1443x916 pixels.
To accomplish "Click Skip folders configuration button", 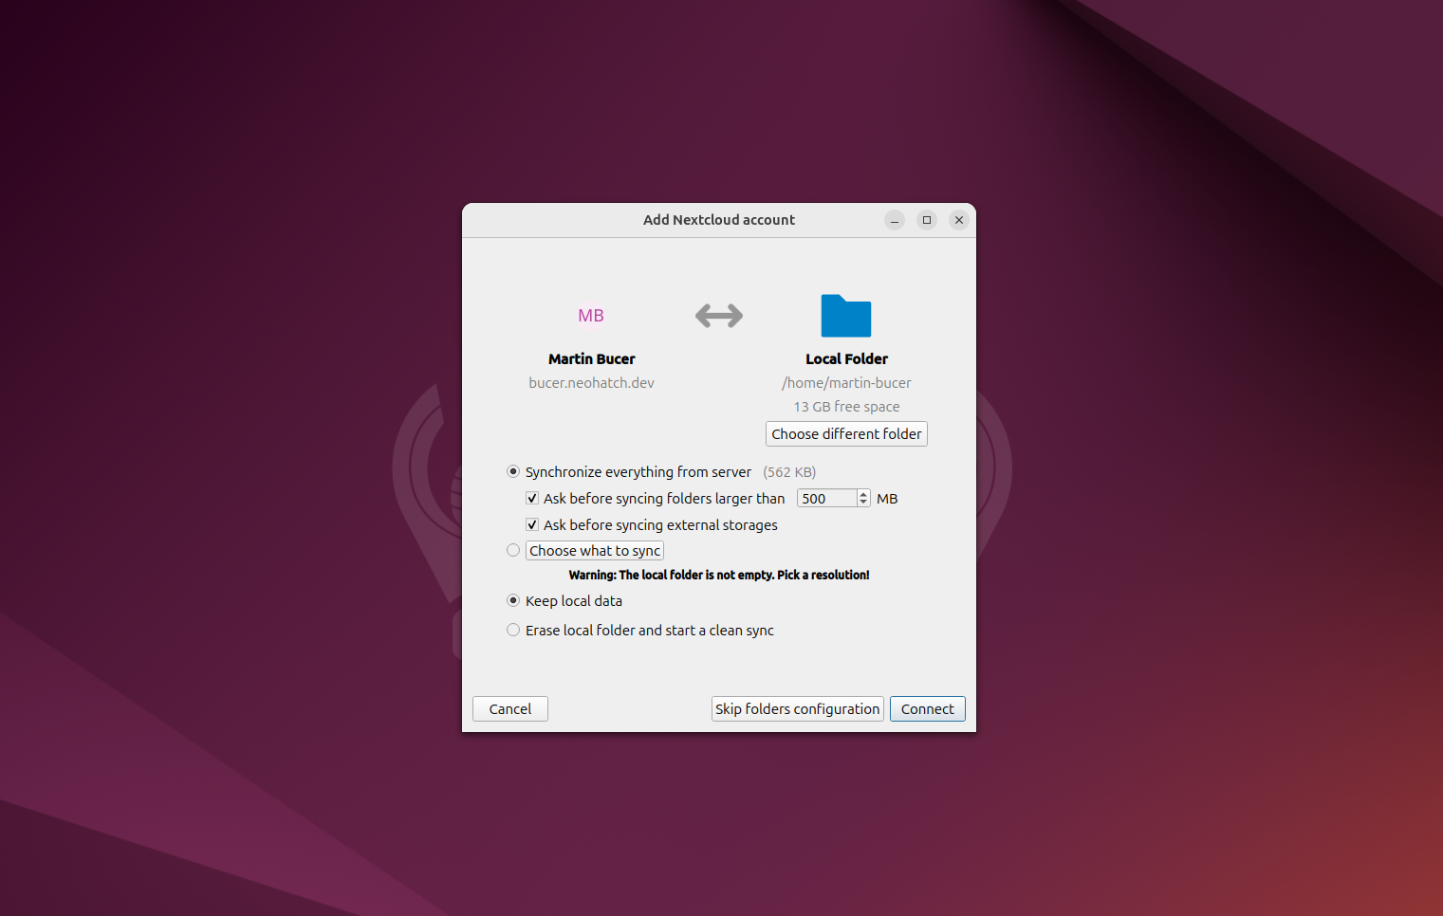I will pyautogui.click(x=798, y=708).
